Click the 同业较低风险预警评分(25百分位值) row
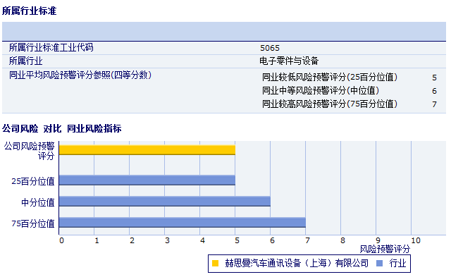This screenshot has height=277, width=451. pos(350,77)
